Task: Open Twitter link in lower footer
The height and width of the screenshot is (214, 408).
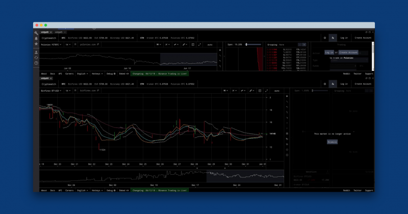Action: [x=358, y=191]
